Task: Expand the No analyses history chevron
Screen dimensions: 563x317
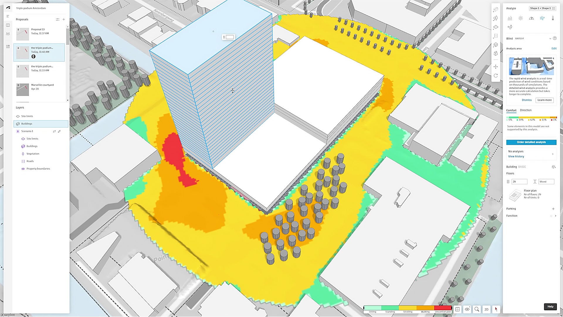Action: [x=553, y=154]
